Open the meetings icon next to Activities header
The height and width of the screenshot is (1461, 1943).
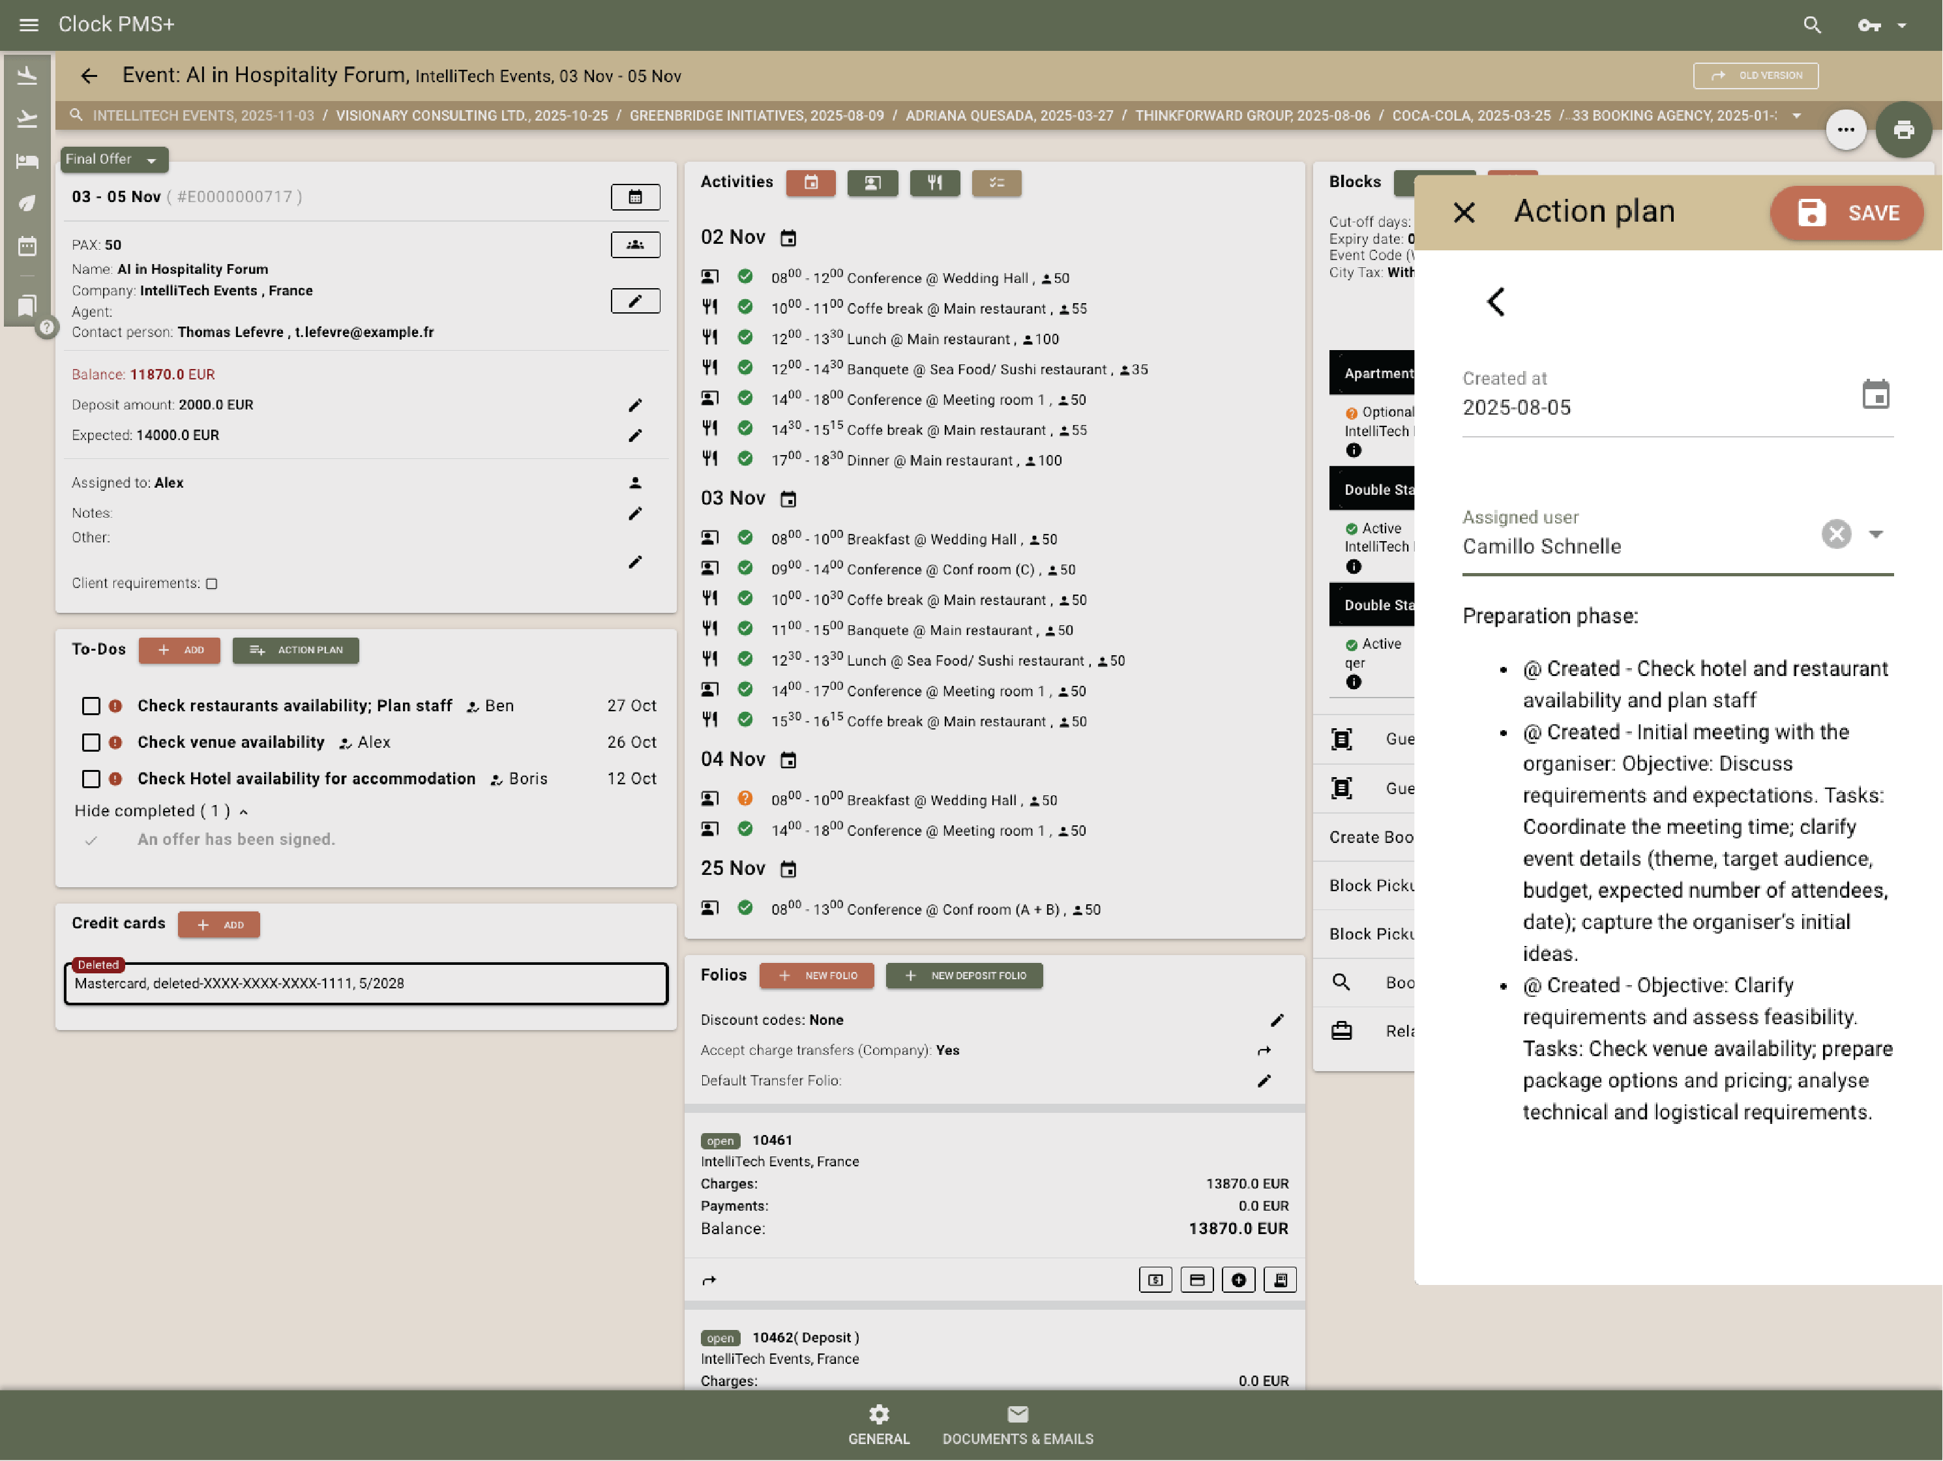coord(872,183)
